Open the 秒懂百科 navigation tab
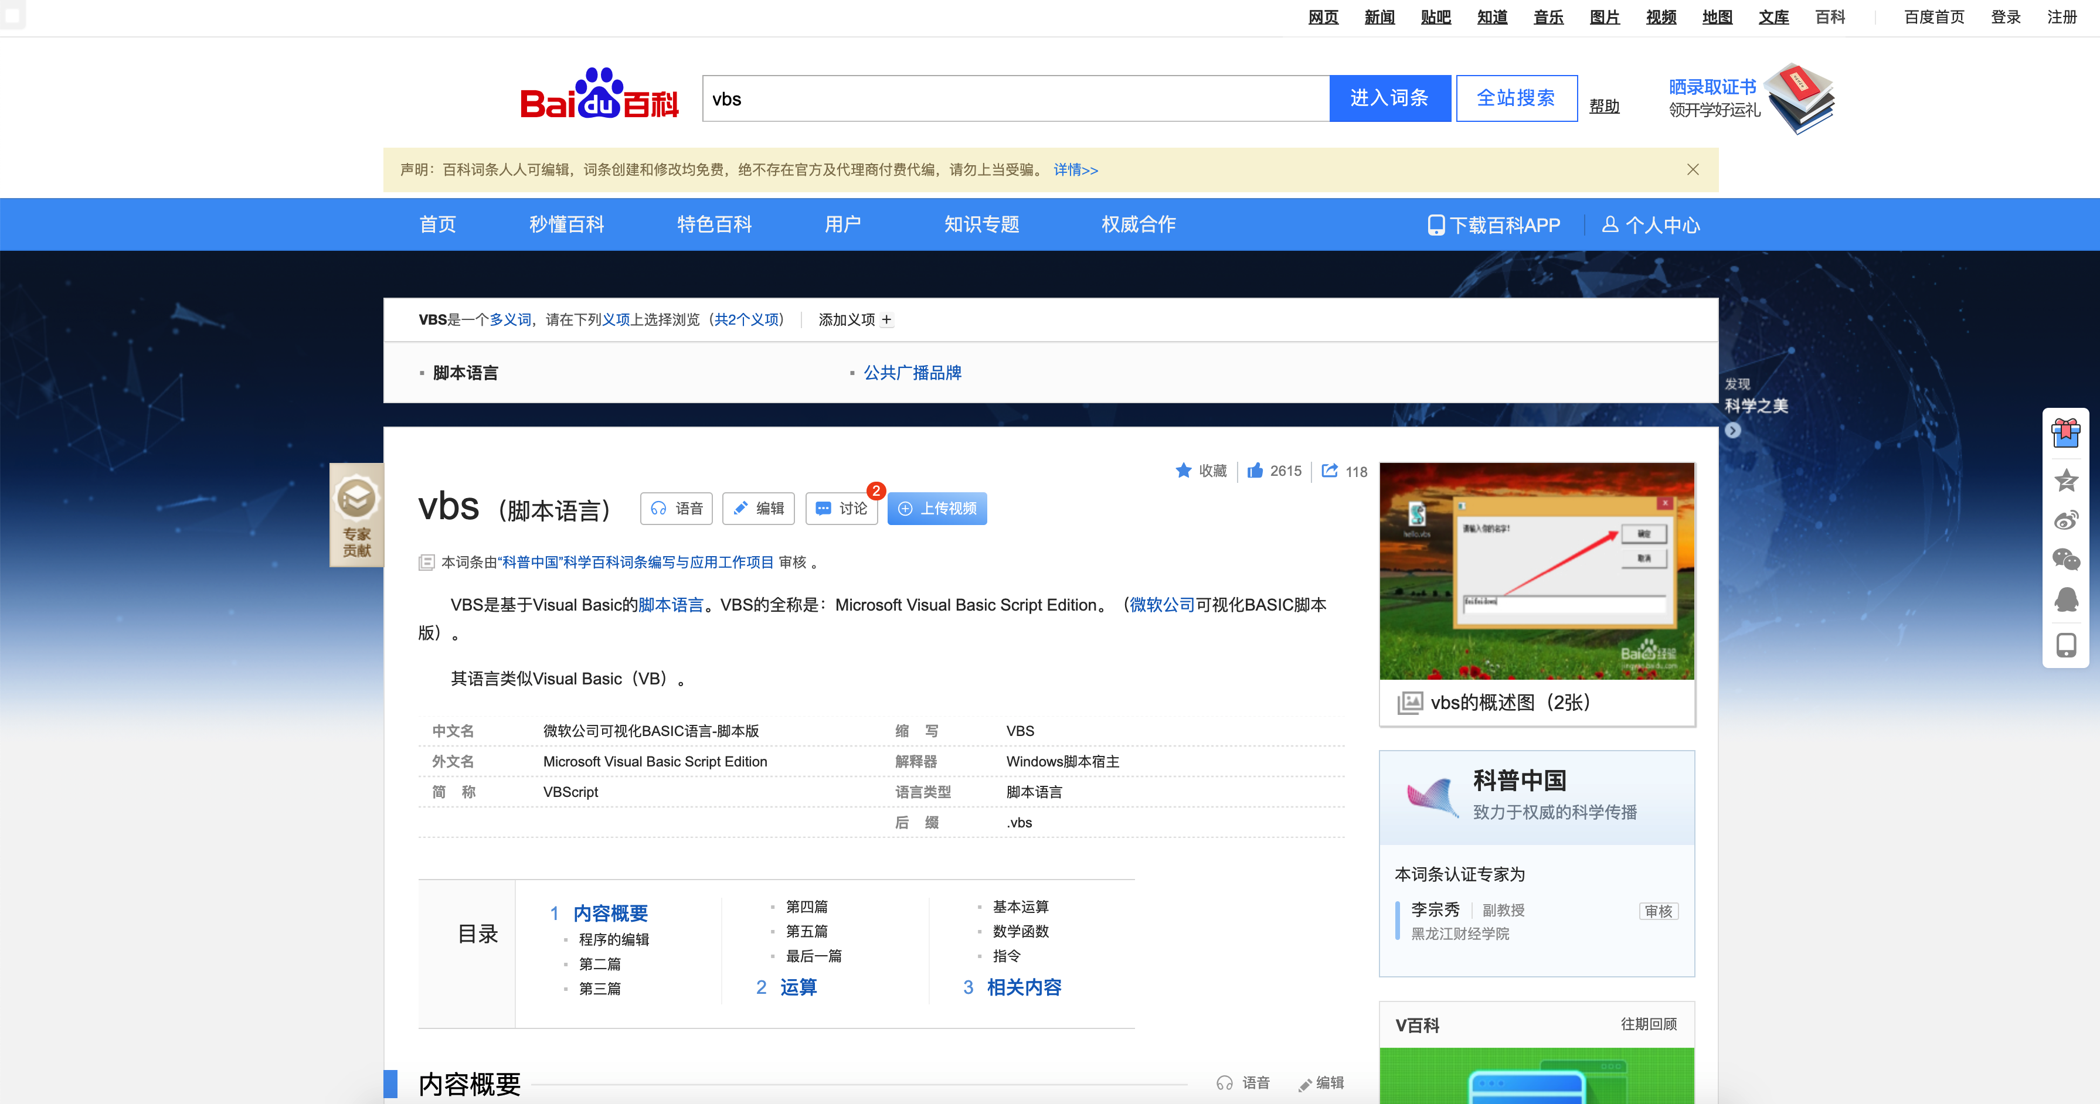Viewport: 2100px width, 1104px height. [x=566, y=224]
